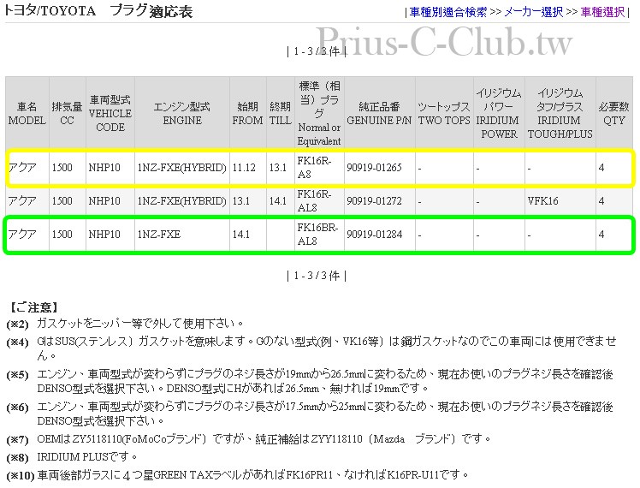Open the 車種選択 link
640x488 pixels.
[602, 12]
